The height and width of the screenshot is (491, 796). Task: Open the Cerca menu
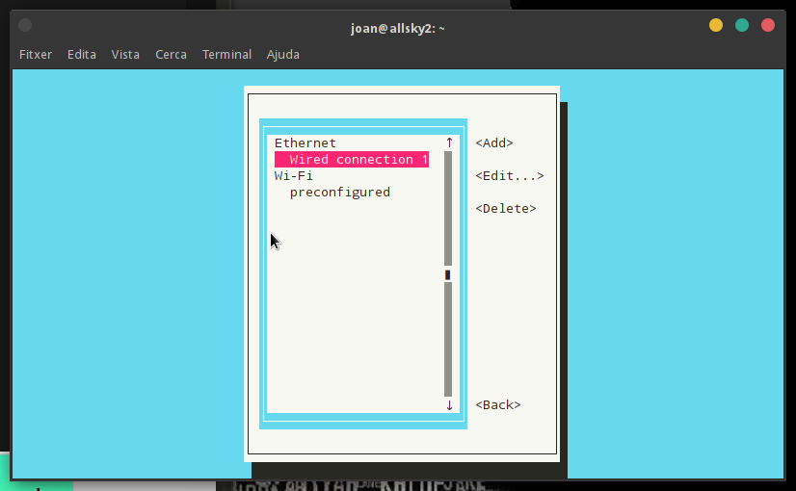[172, 54]
